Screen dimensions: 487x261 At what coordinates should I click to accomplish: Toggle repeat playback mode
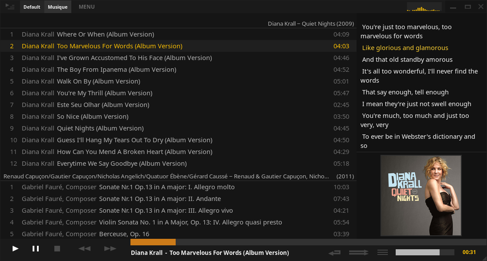(334, 252)
